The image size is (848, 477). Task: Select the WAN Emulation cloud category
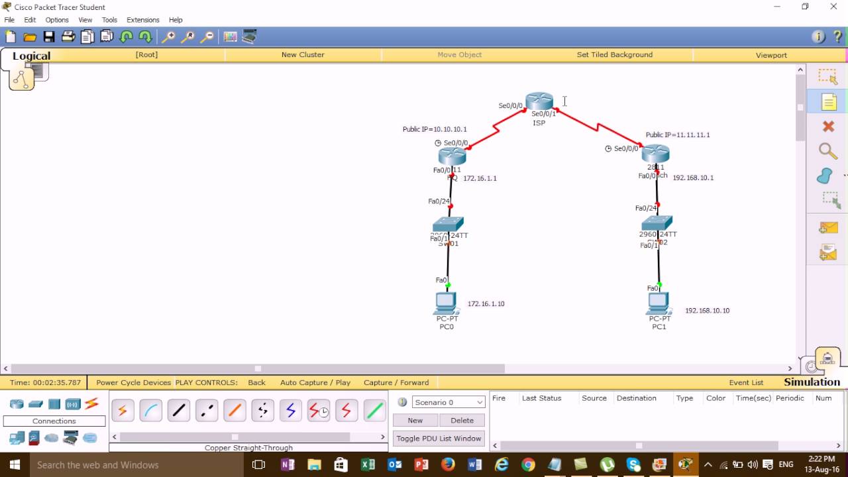point(52,438)
